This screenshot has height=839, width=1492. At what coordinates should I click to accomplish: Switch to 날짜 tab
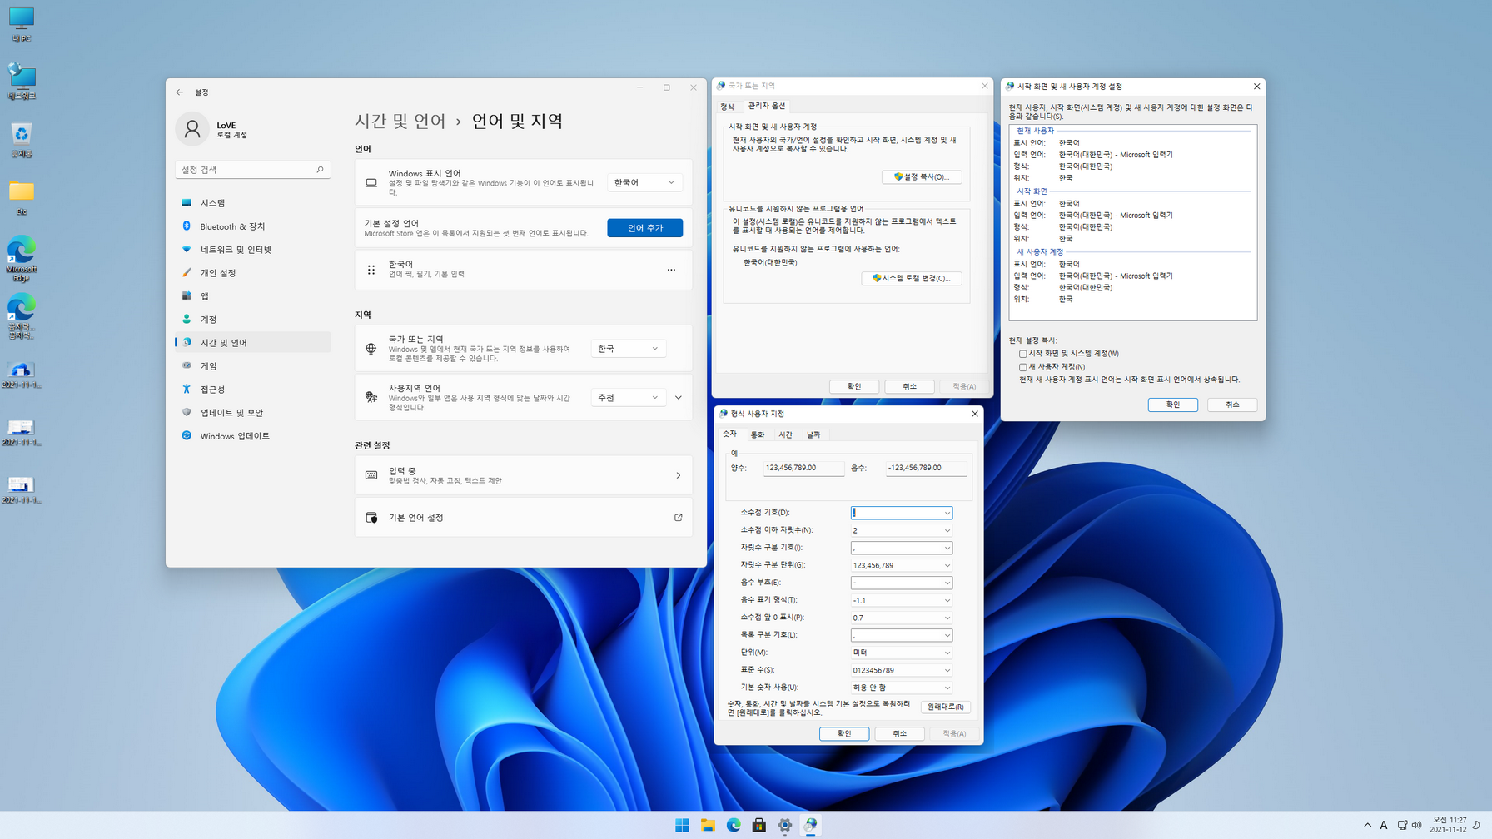(x=813, y=435)
